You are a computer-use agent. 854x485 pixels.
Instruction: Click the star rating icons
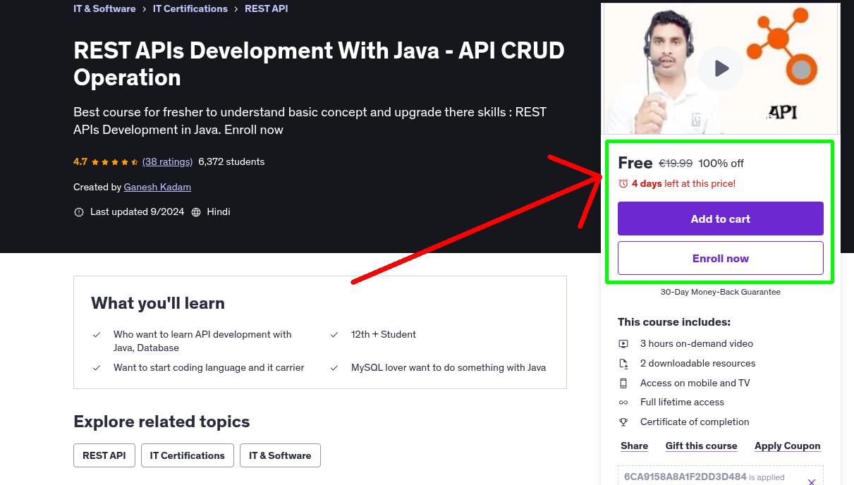click(115, 161)
